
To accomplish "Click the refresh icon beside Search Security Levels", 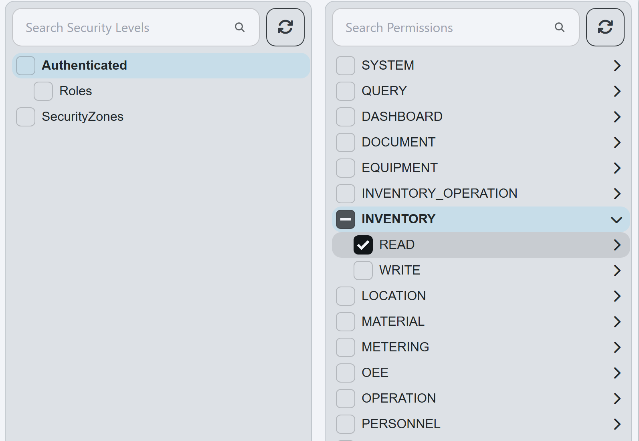I will (285, 27).
